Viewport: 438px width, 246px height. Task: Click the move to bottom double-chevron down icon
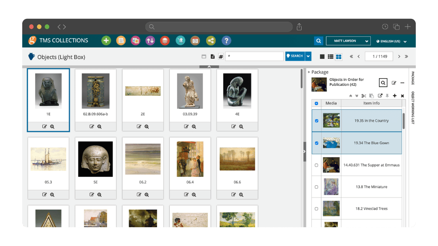(x=357, y=96)
